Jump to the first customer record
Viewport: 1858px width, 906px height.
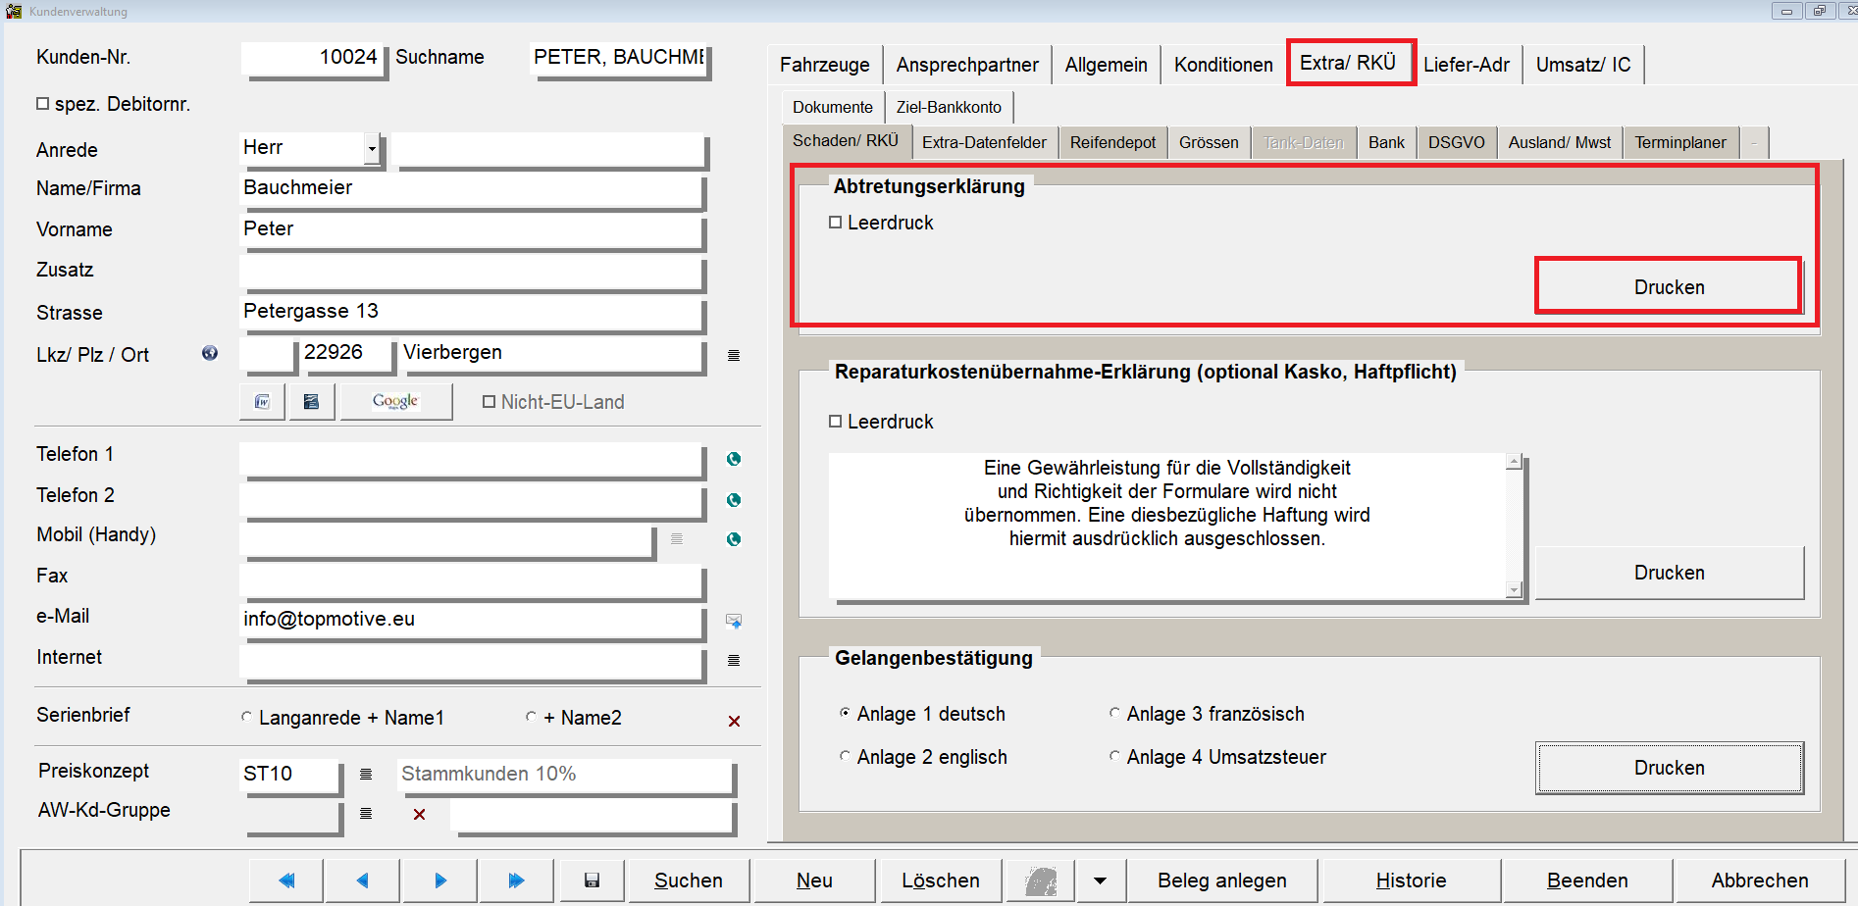coord(286,881)
